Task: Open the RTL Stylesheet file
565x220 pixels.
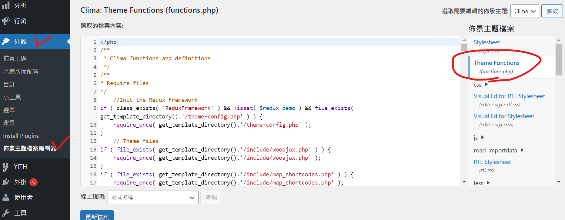Action: pyautogui.click(x=492, y=162)
